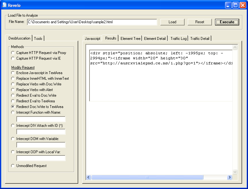Switch to the Traffic Log tab
248x189 pixels.
click(x=178, y=38)
